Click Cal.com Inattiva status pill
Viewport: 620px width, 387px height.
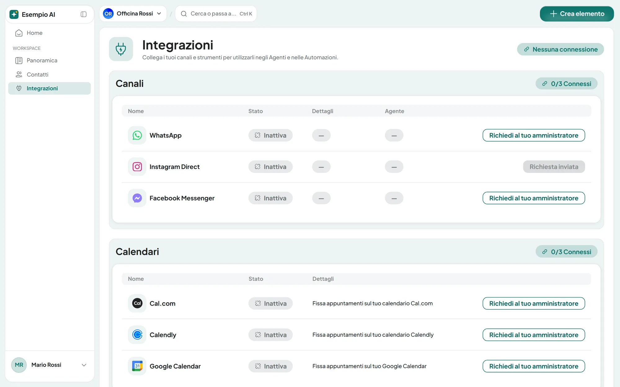click(x=271, y=303)
